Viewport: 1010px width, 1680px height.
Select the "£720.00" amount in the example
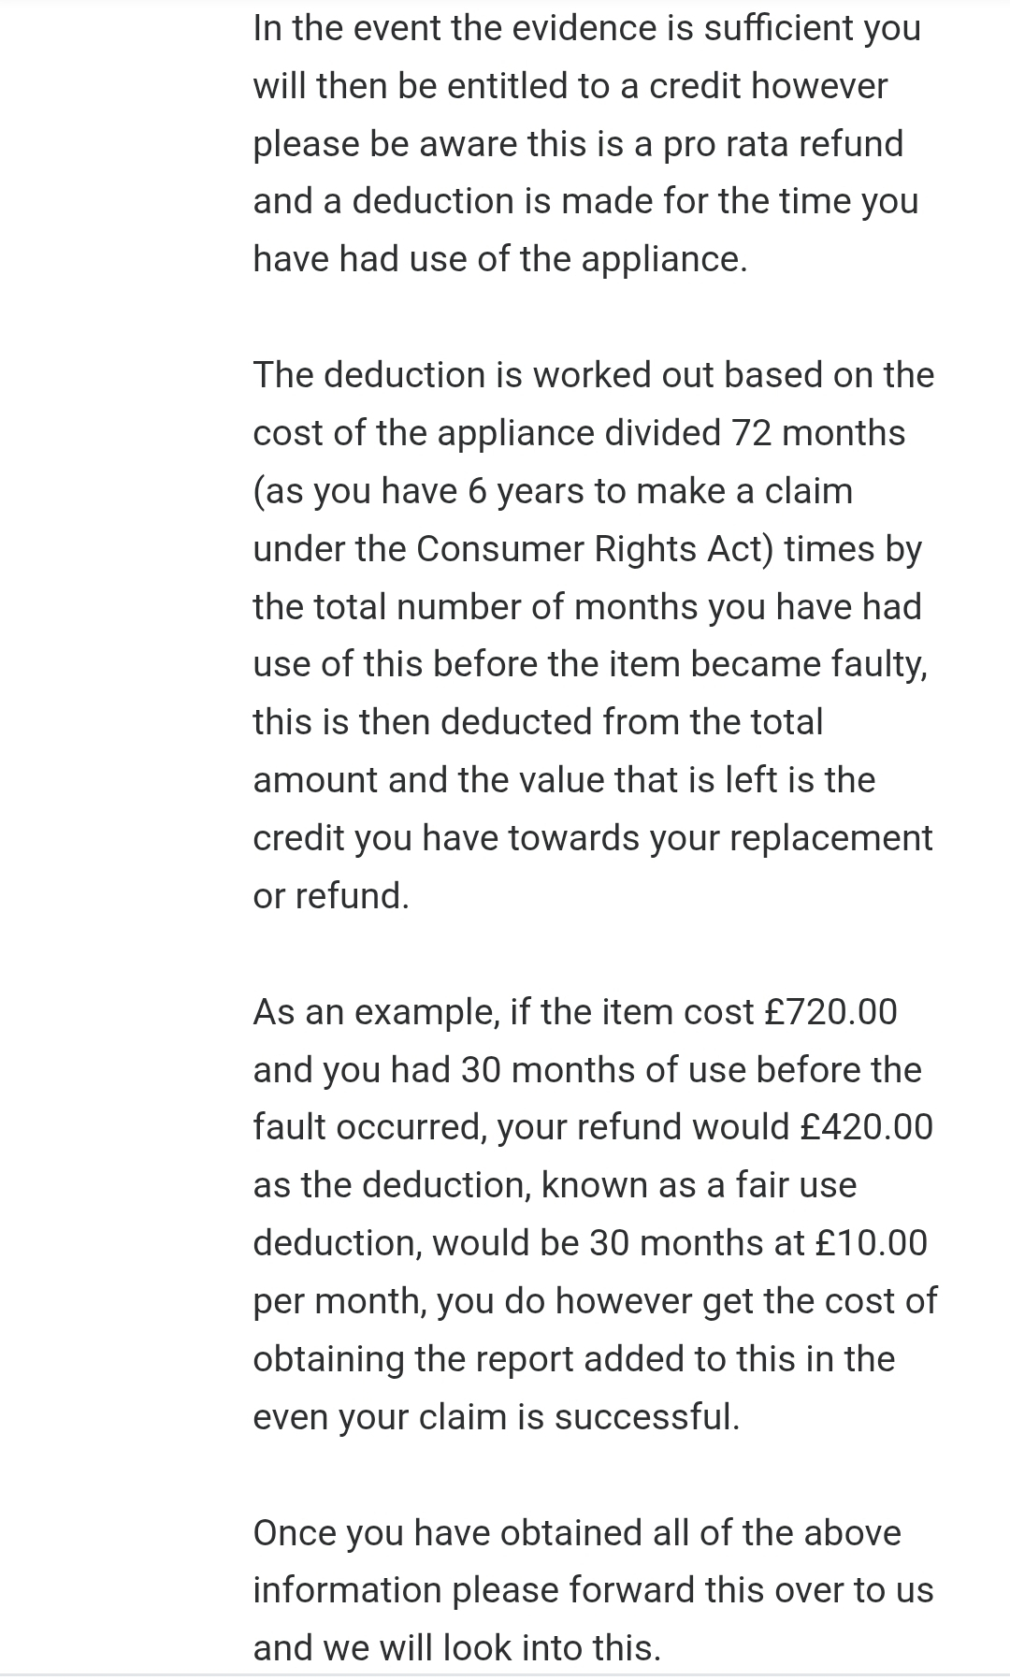click(x=830, y=1012)
